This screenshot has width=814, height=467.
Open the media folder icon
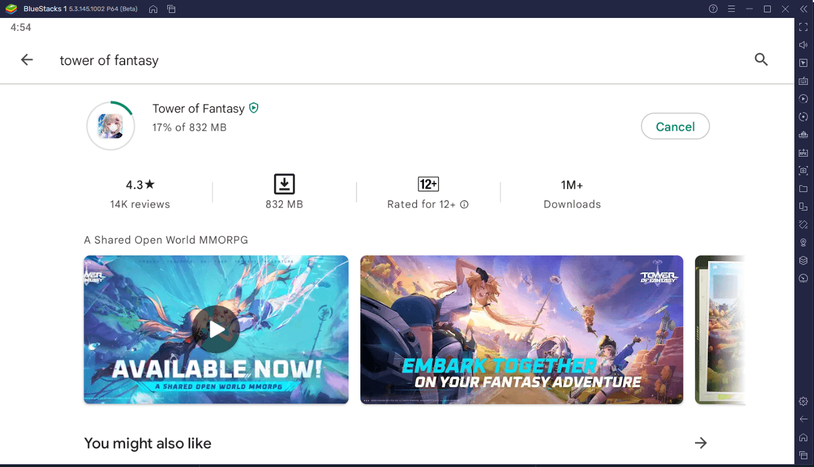pyautogui.click(x=803, y=189)
